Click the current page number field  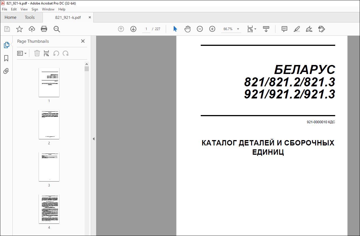coord(146,29)
